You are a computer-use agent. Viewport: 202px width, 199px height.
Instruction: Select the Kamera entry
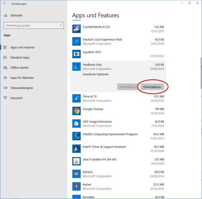tap(118, 174)
